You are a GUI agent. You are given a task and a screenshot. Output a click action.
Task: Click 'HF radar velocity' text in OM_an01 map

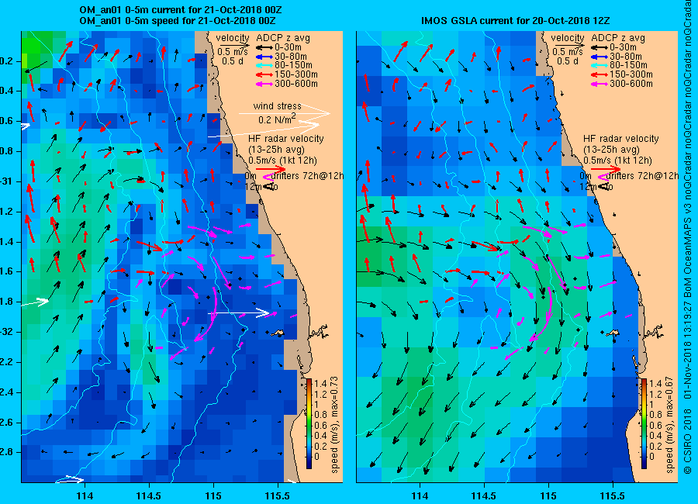coord(285,139)
